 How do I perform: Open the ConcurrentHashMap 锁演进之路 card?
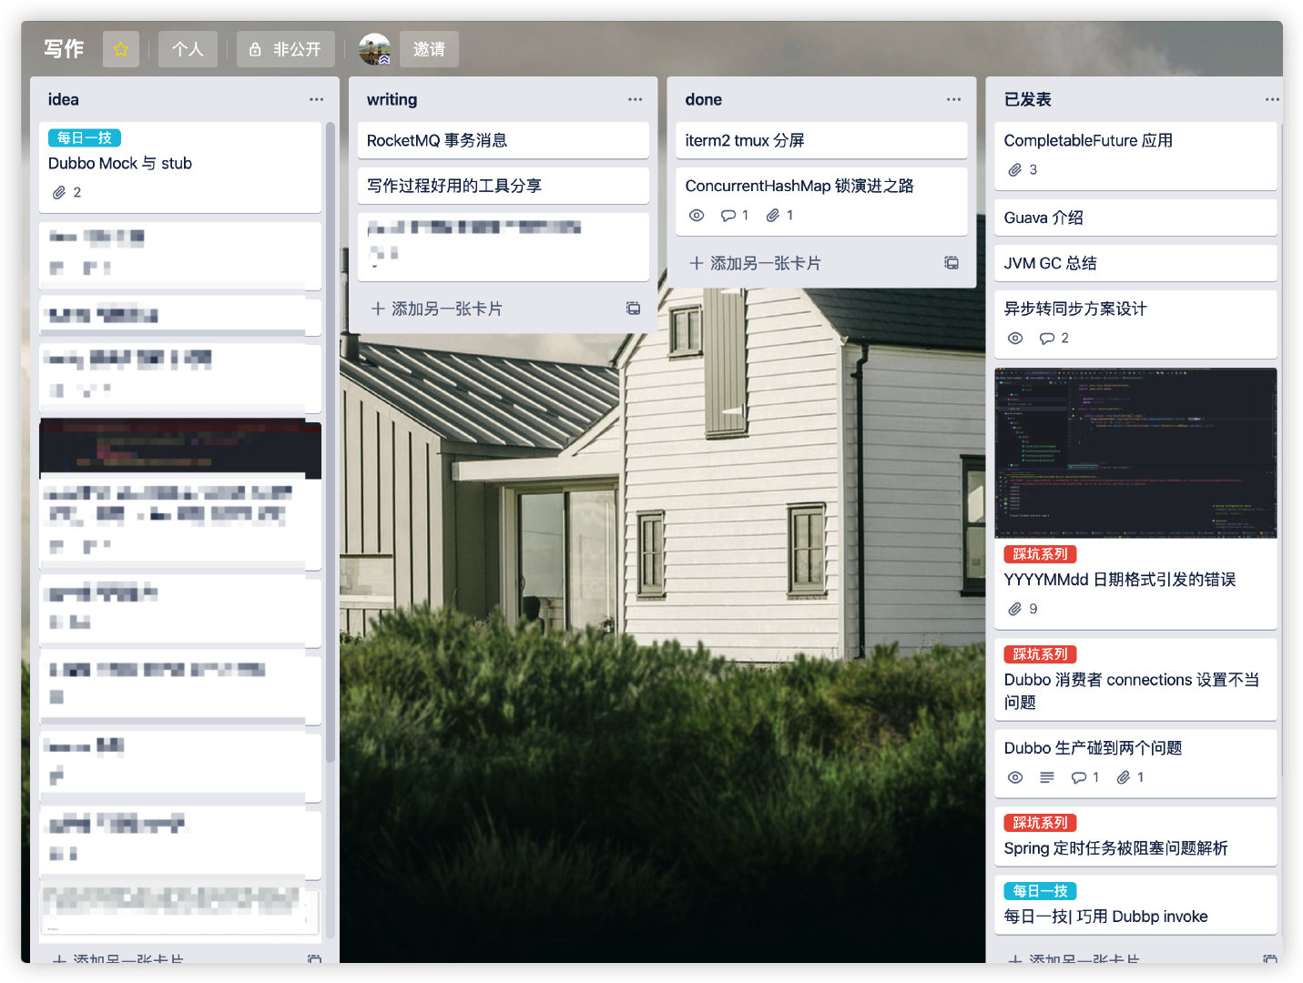tap(822, 201)
